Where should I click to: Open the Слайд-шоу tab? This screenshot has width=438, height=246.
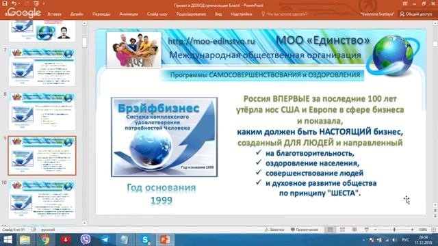157,14
